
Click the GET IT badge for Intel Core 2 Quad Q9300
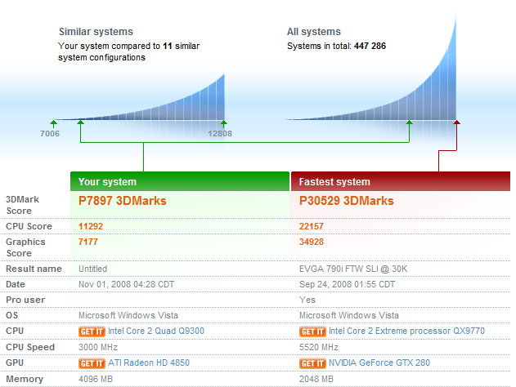point(92,331)
